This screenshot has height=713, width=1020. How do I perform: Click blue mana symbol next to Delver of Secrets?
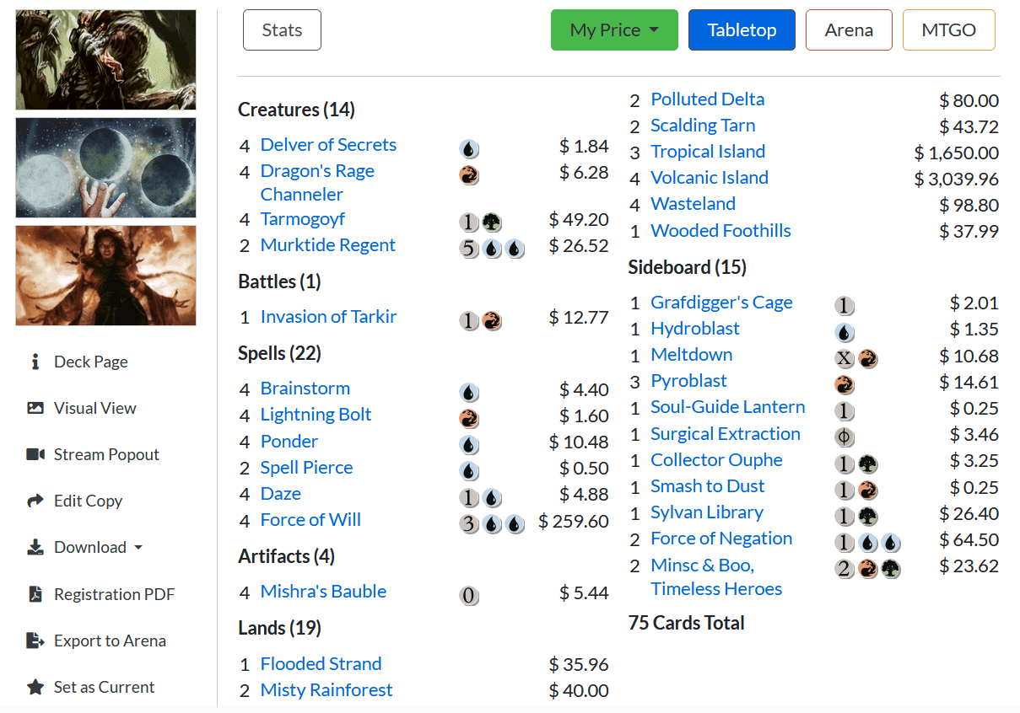(470, 149)
